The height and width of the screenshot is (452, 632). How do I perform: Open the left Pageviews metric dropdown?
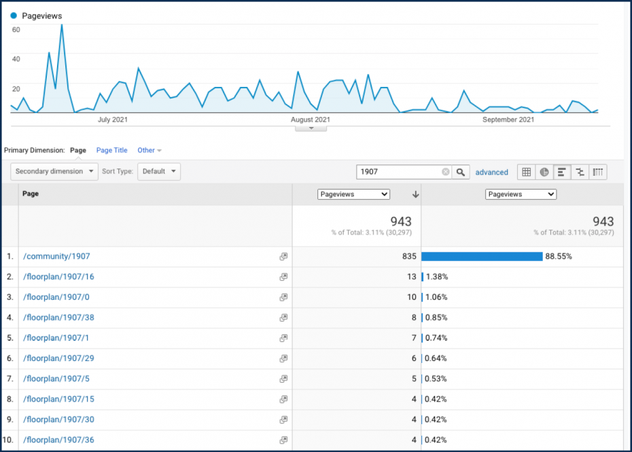pyautogui.click(x=353, y=194)
